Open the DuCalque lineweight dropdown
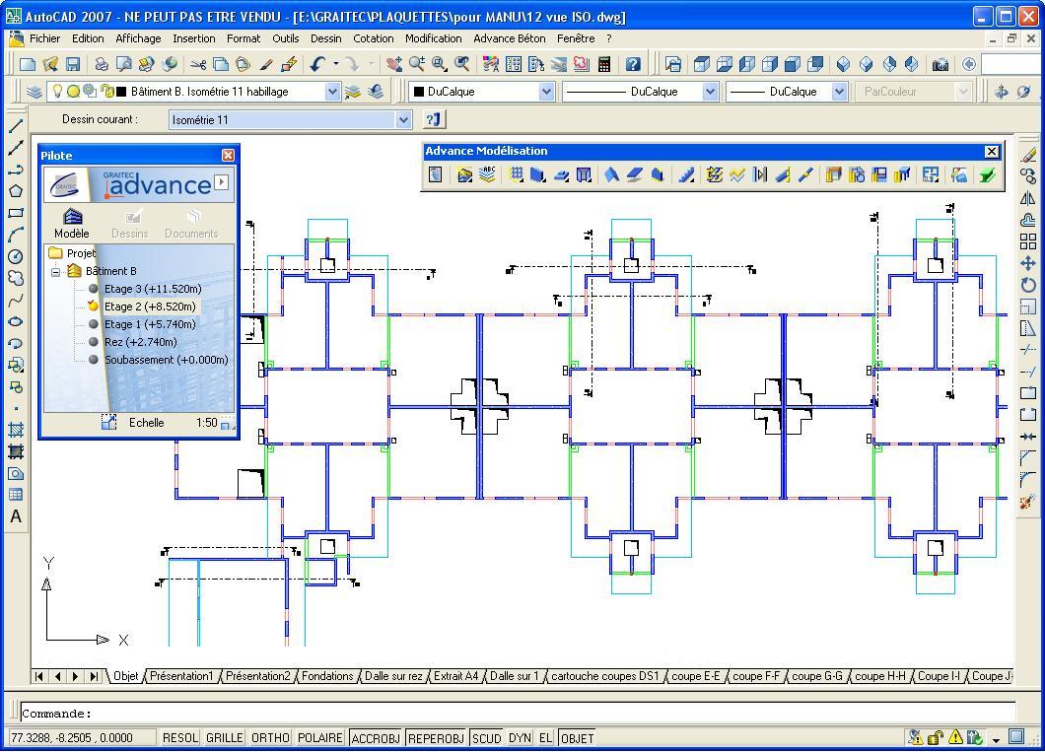The width and height of the screenshot is (1045, 752). coord(840,92)
